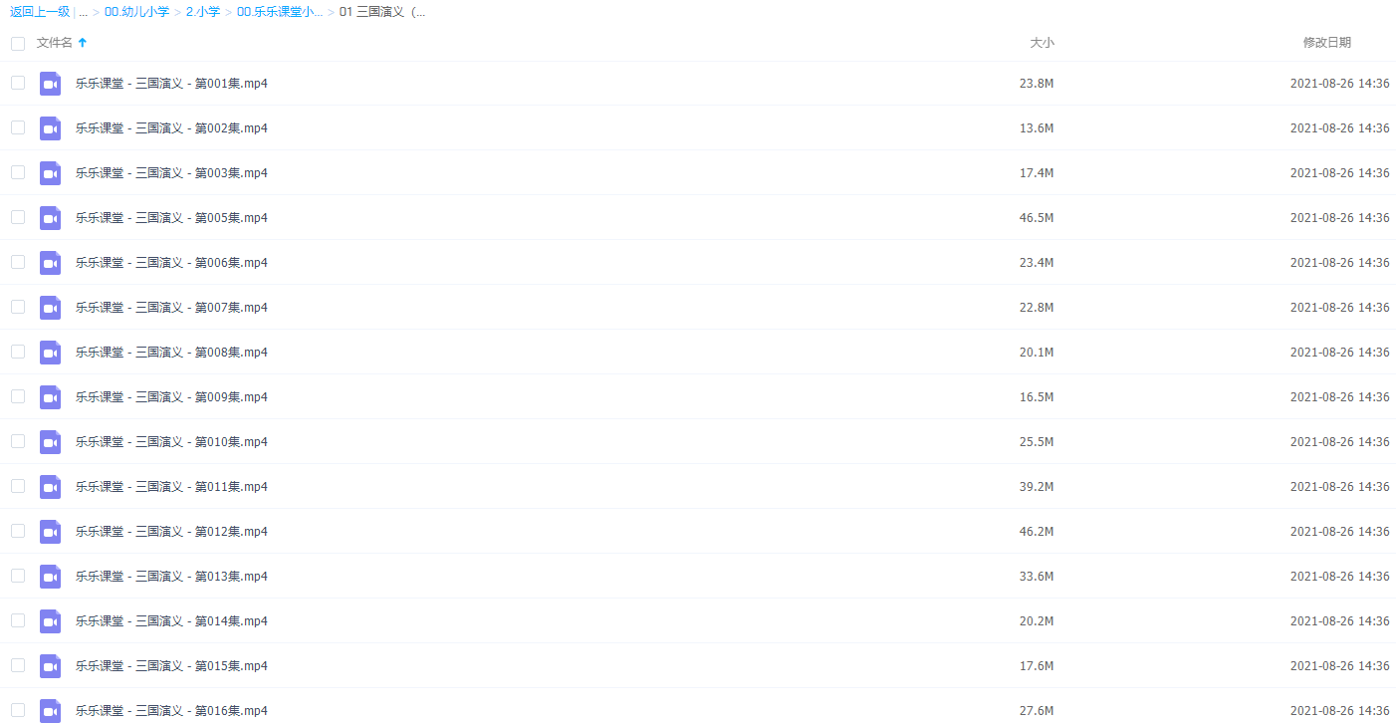The height and width of the screenshot is (724, 1396).
Task: Click video icon of 第008集.mp4
Action: click(50, 353)
